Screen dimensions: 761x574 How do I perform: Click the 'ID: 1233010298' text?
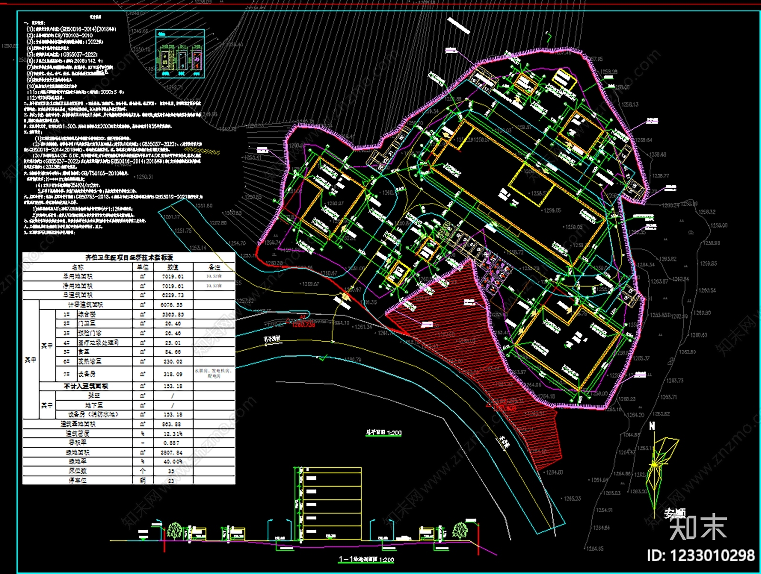point(701,555)
